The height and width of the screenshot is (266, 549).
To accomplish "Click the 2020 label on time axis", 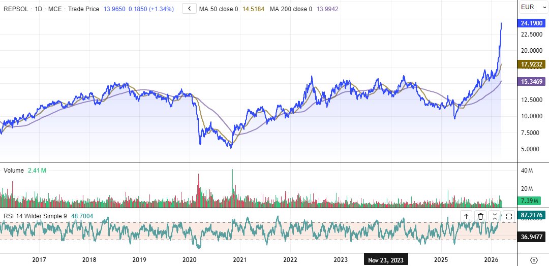I will point(190,260).
